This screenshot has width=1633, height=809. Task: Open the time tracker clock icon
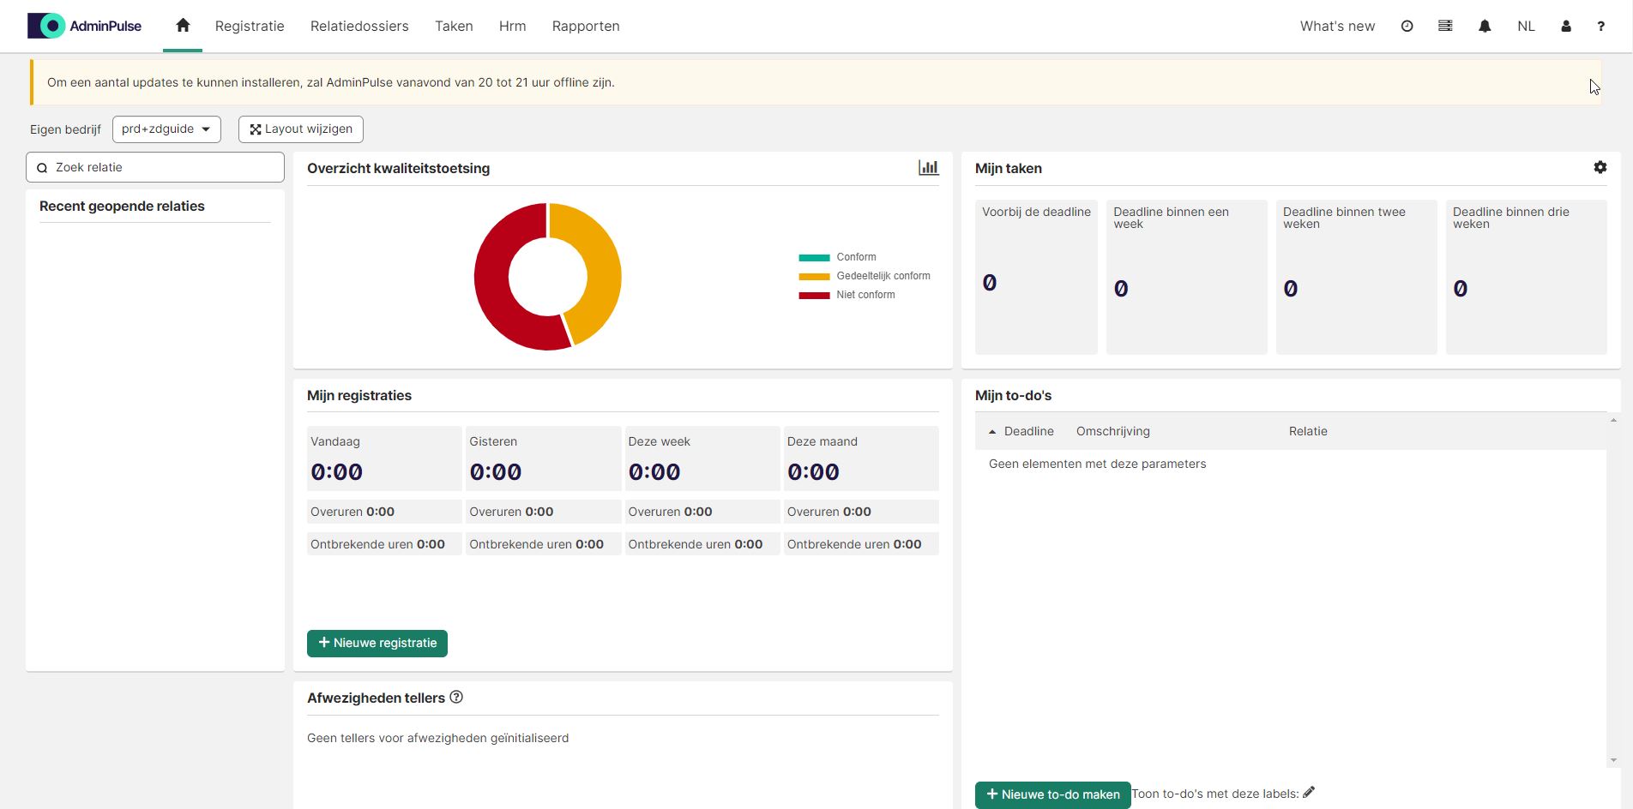pyautogui.click(x=1407, y=27)
